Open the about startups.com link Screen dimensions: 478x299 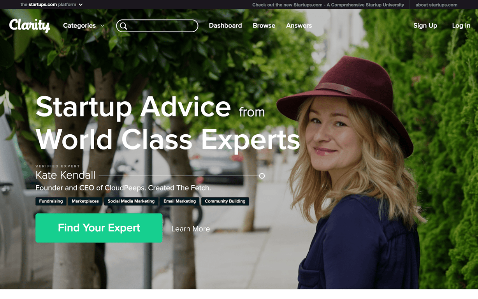coord(436,5)
